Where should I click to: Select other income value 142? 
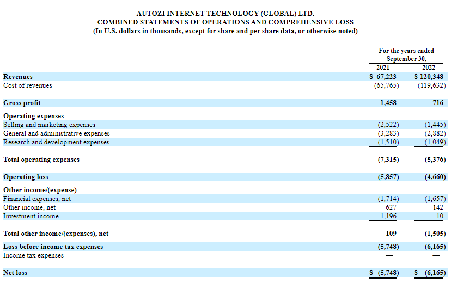438,207
